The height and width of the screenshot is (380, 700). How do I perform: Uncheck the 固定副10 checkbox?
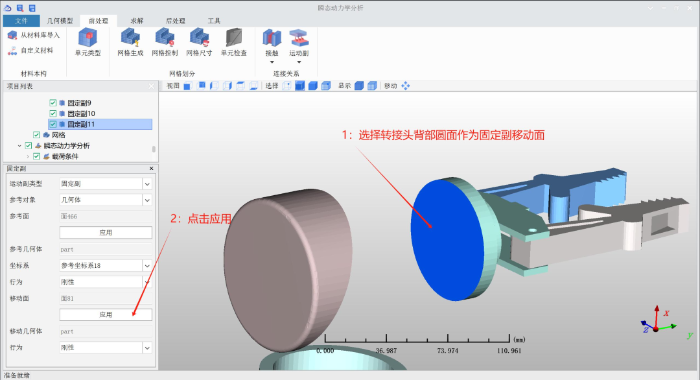tap(53, 113)
